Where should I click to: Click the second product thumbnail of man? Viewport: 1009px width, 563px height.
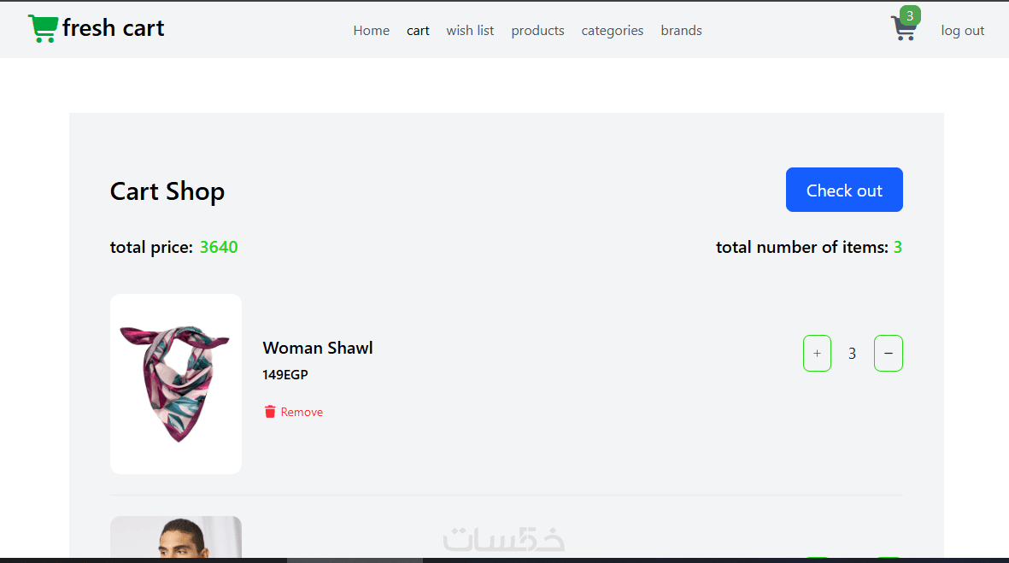(176, 537)
